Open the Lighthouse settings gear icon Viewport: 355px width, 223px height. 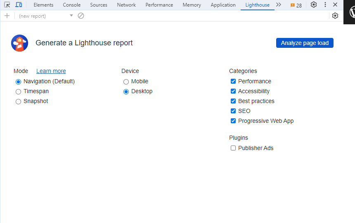[x=335, y=16]
